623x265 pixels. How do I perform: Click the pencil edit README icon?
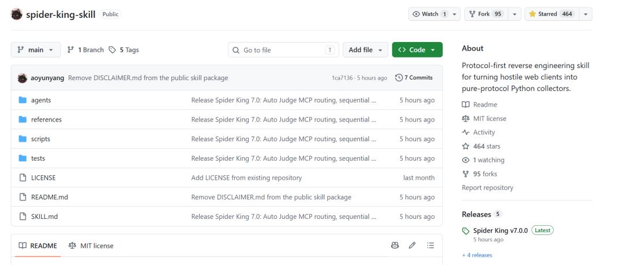412,245
